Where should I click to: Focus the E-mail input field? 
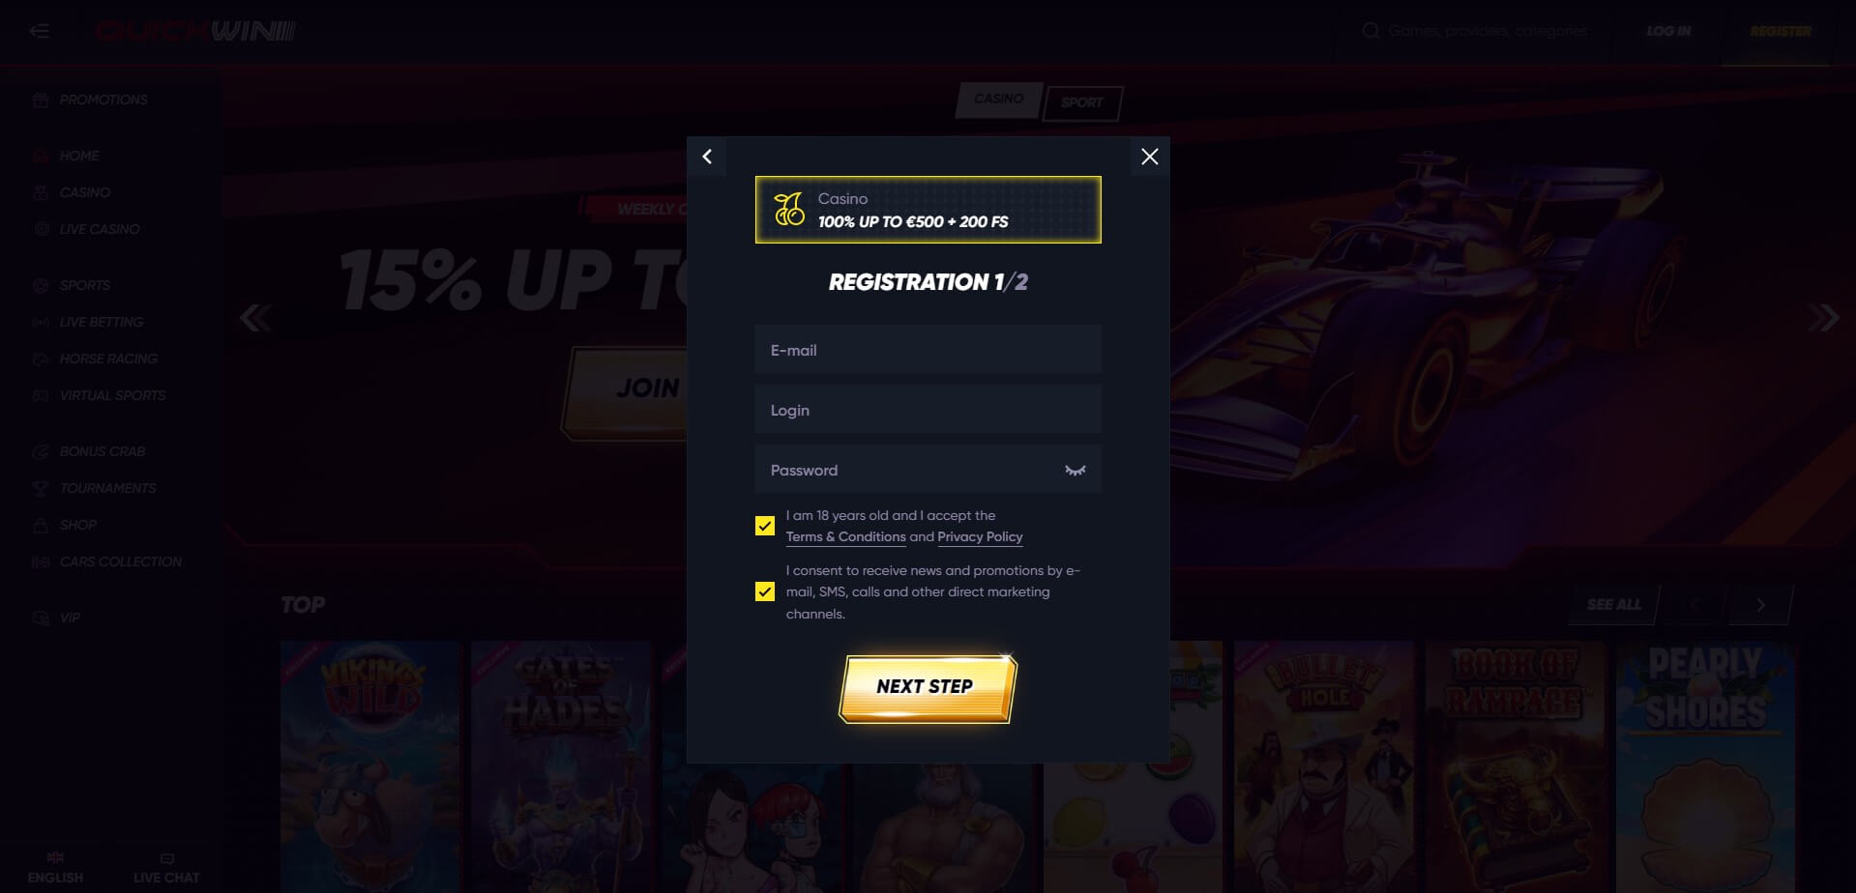(928, 350)
